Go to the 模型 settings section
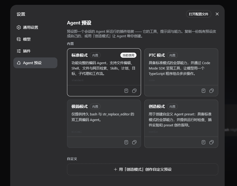The height and width of the screenshot is (186, 237). [x=35, y=39]
